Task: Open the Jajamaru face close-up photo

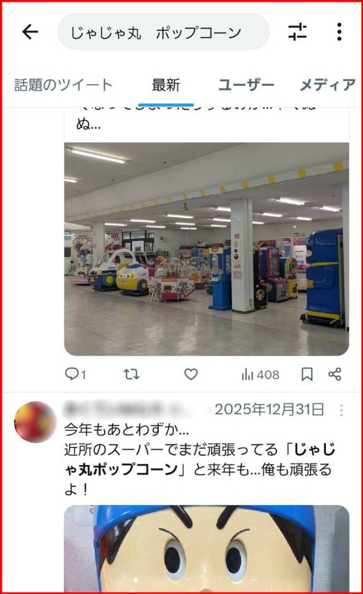Action: pyautogui.click(x=207, y=548)
